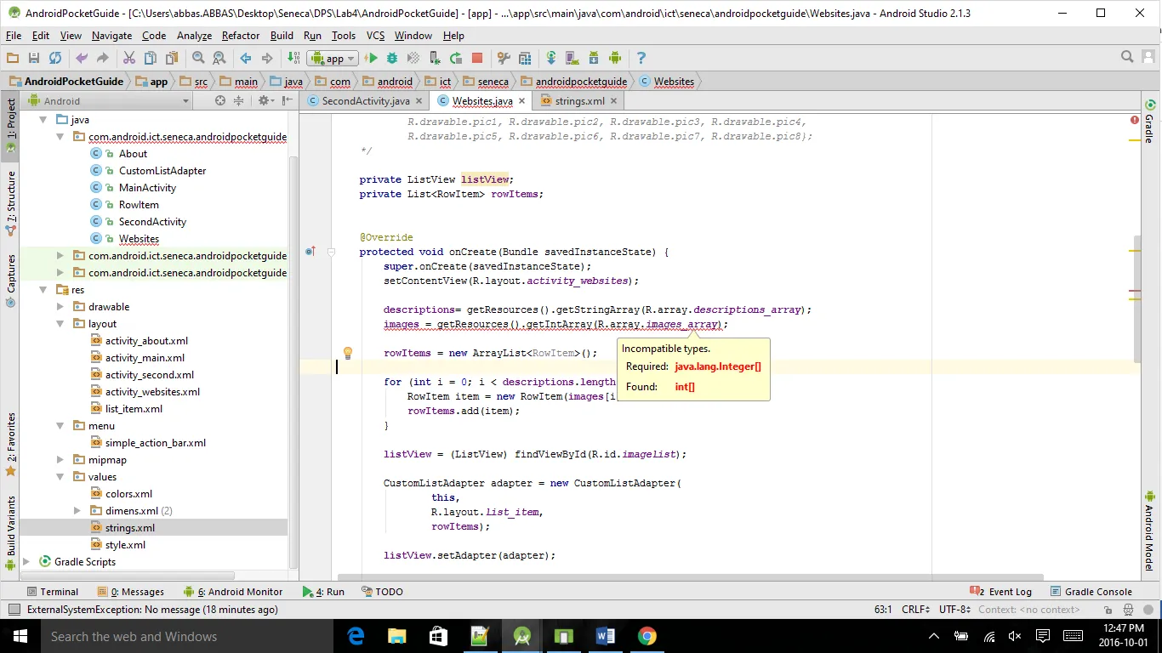Viewport: 1162px width, 653px height.
Task: Click the Undo arrow icon
Action: pyautogui.click(x=82, y=58)
